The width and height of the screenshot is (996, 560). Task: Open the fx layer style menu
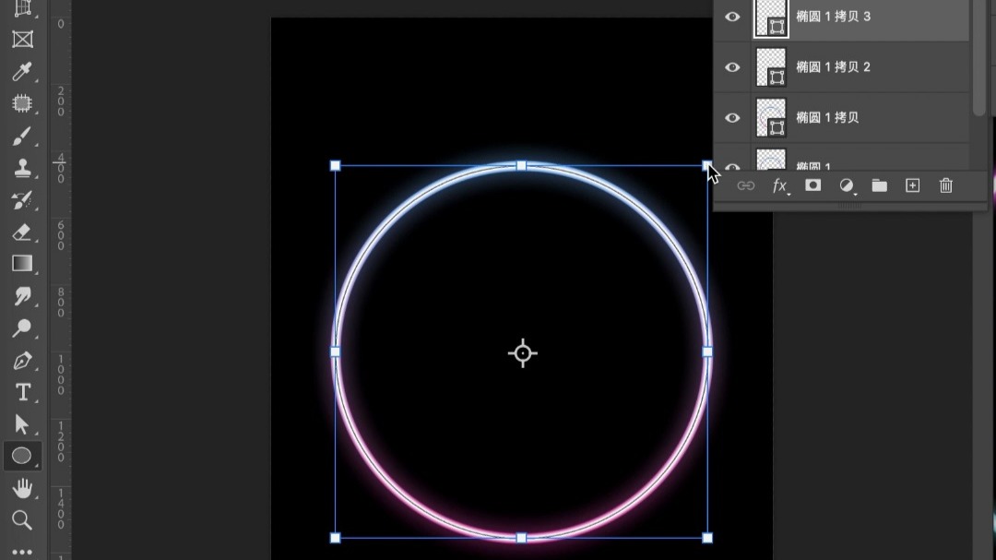click(780, 185)
